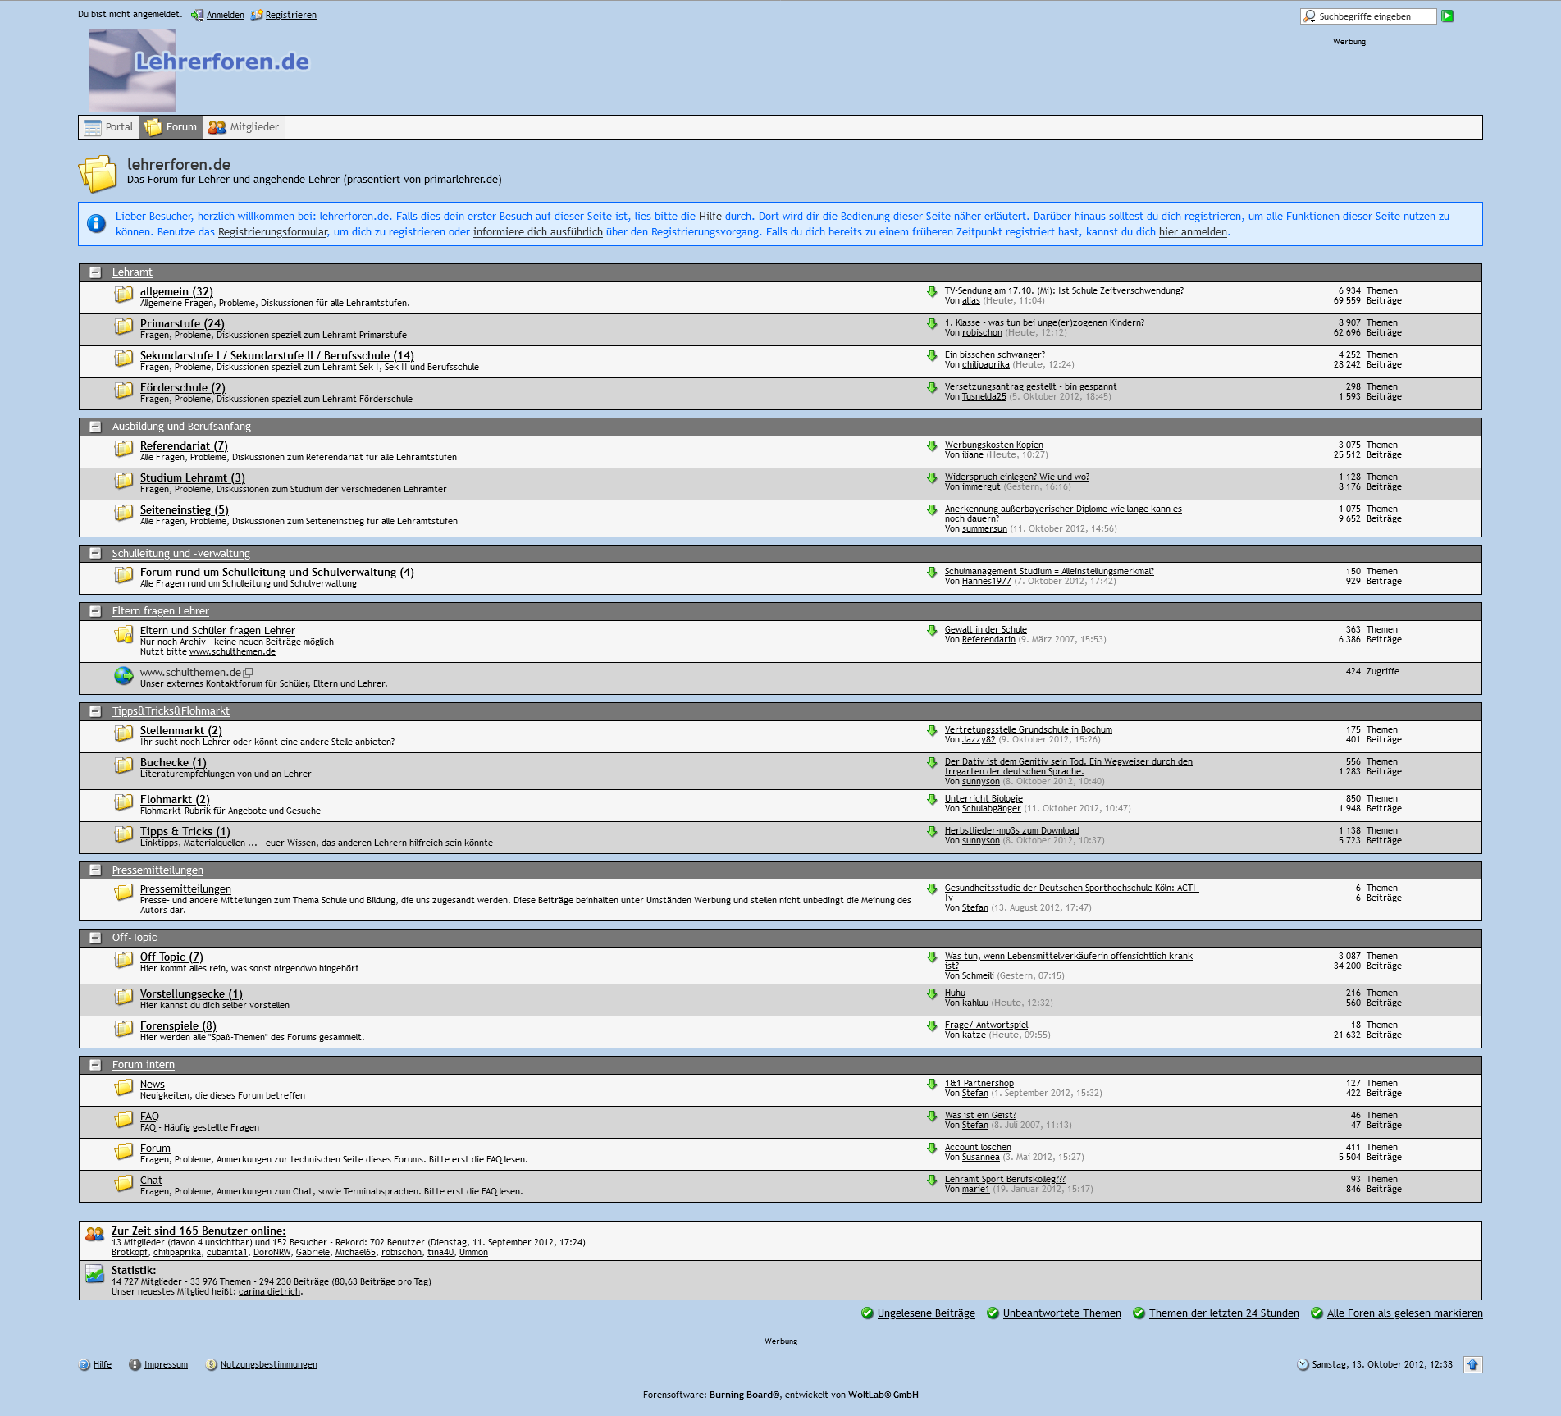Open the Impressum link in the footer
Image resolution: width=1561 pixels, height=1416 pixels.
pos(166,1364)
